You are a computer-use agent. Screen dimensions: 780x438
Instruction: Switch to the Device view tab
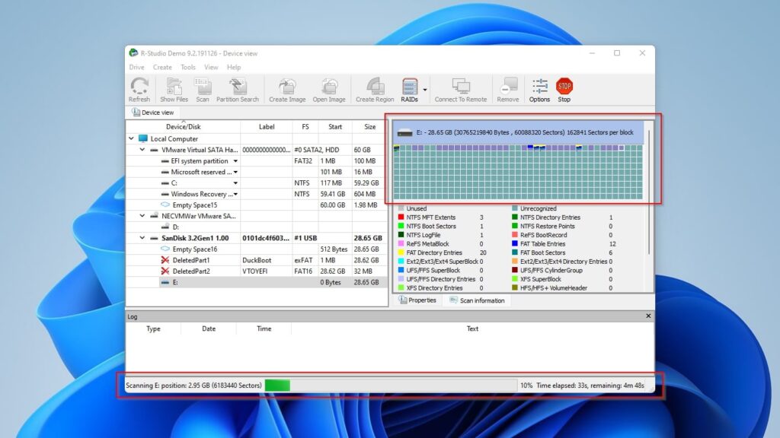pyautogui.click(x=152, y=113)
